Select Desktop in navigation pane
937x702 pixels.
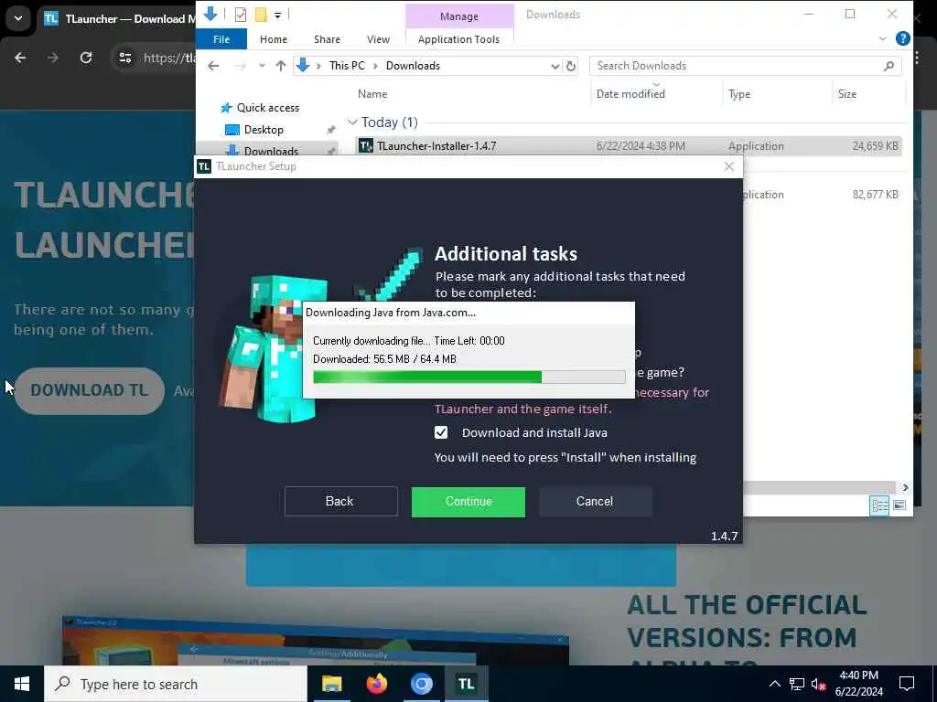264,130
